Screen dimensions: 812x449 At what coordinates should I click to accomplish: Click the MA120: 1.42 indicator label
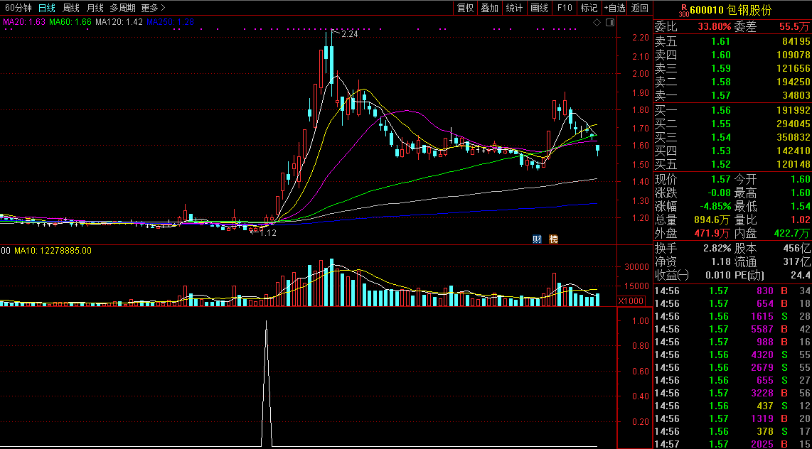pos(119,22)
